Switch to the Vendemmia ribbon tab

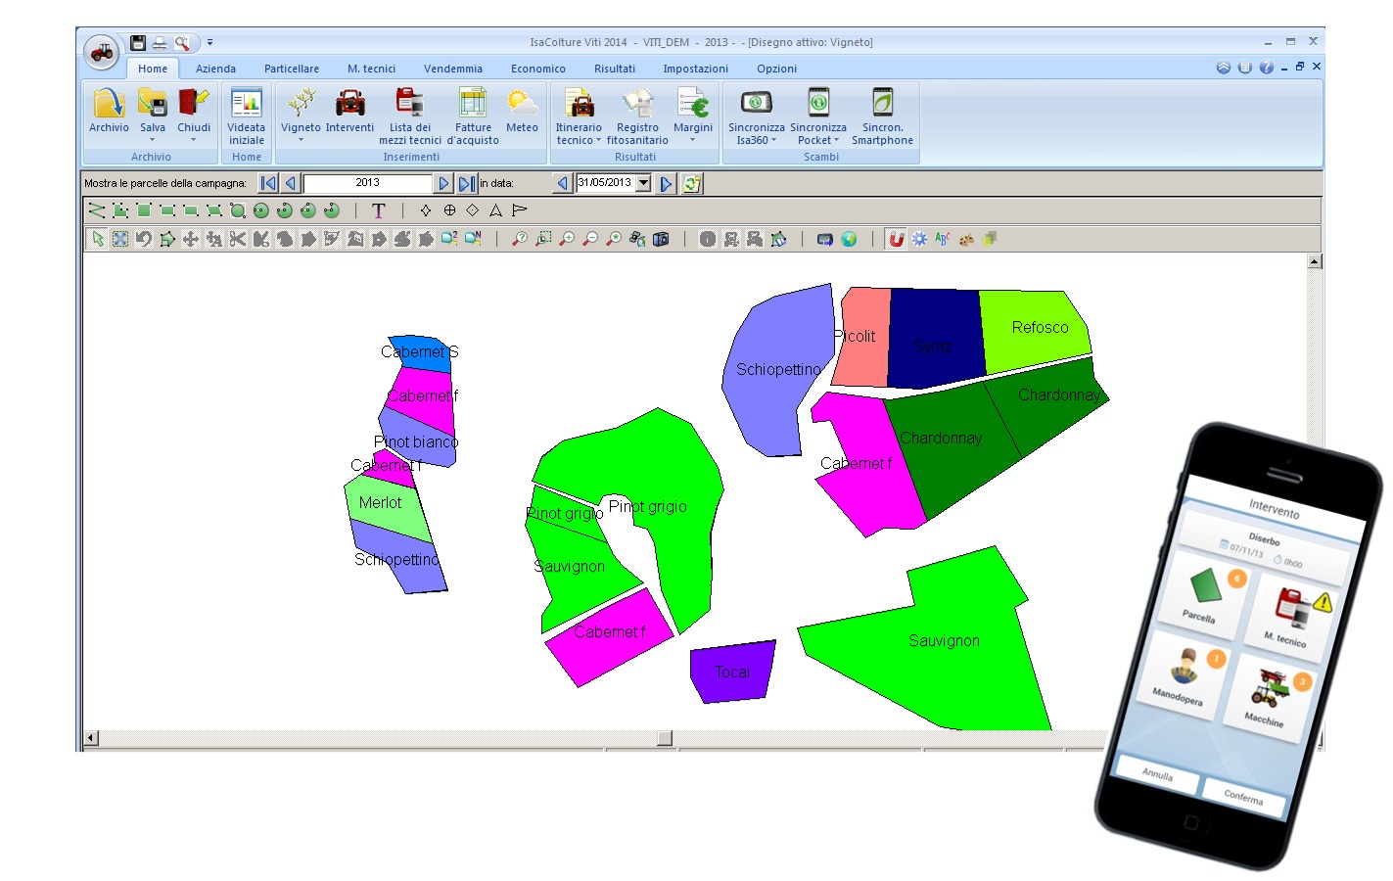pyautogui.click(x=452, y=69)
